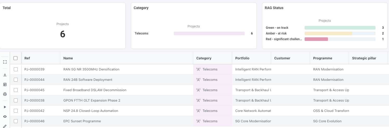Screen dimensions: 389x128
Task: Click the play arrow icon in side toolbar
Action: click(5, 107)
